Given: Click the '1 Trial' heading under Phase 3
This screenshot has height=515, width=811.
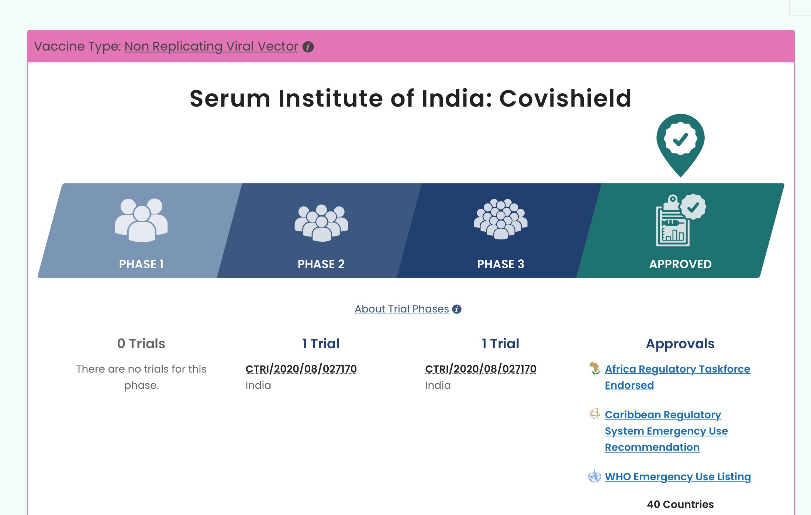Looking at the screenshot, I should 501,343.
